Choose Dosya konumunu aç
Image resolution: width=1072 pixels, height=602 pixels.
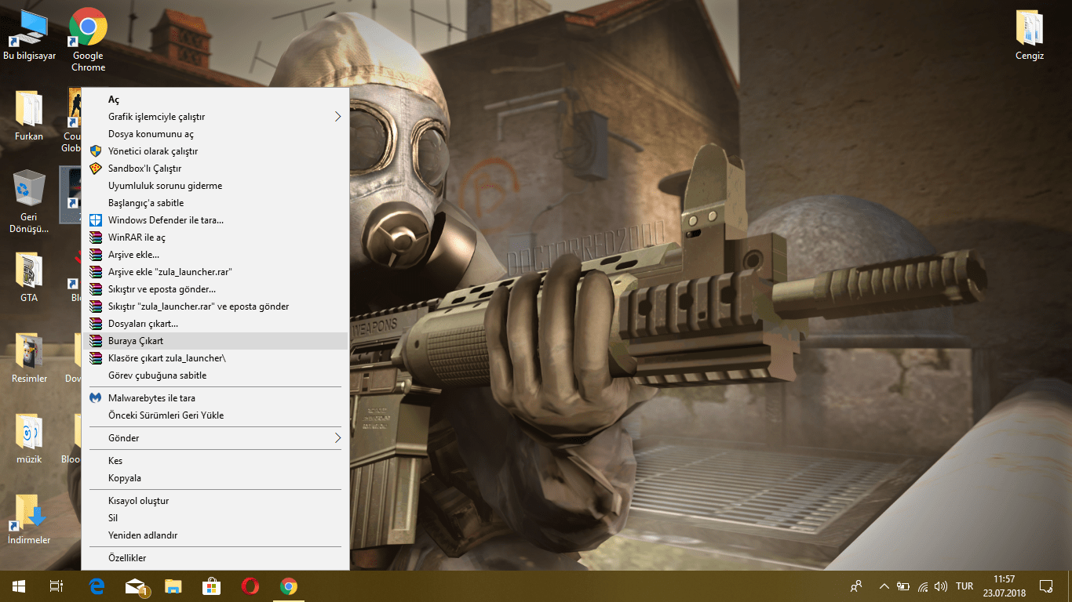pyautogui.click(x=215, y=134)
